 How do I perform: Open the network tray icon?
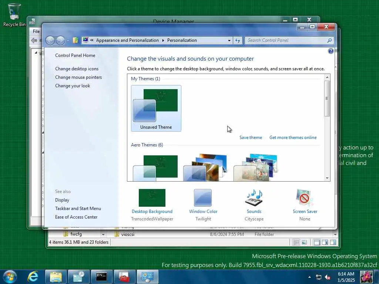(319, 277)
